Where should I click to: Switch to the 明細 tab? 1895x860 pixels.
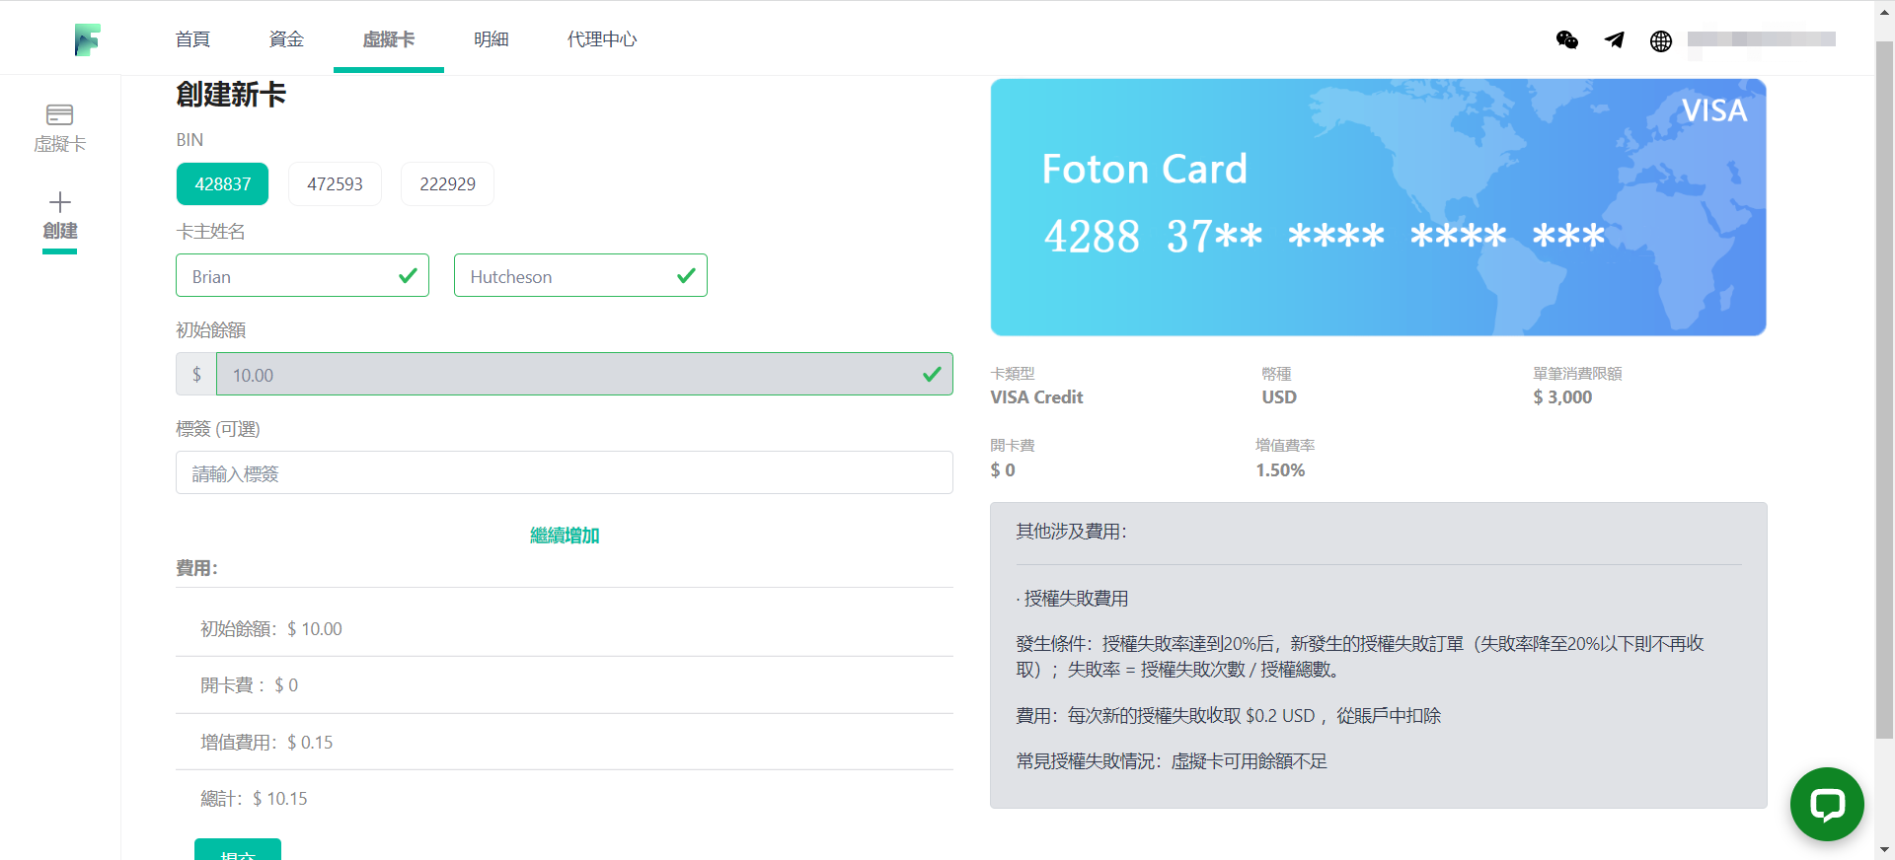pos(491,39)
